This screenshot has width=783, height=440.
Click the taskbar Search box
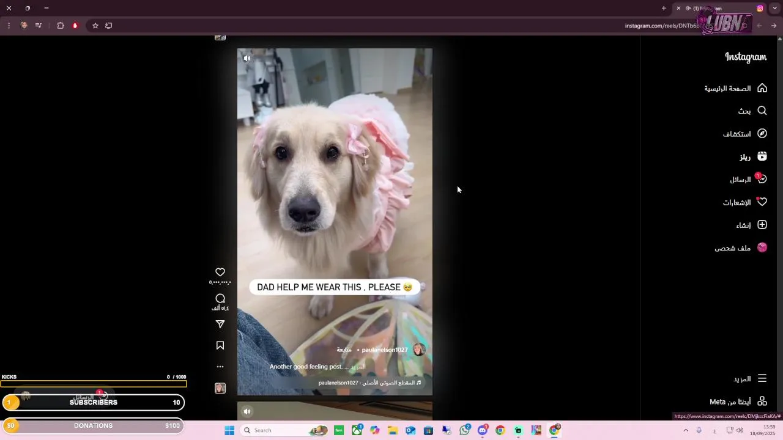coord(285,430)
